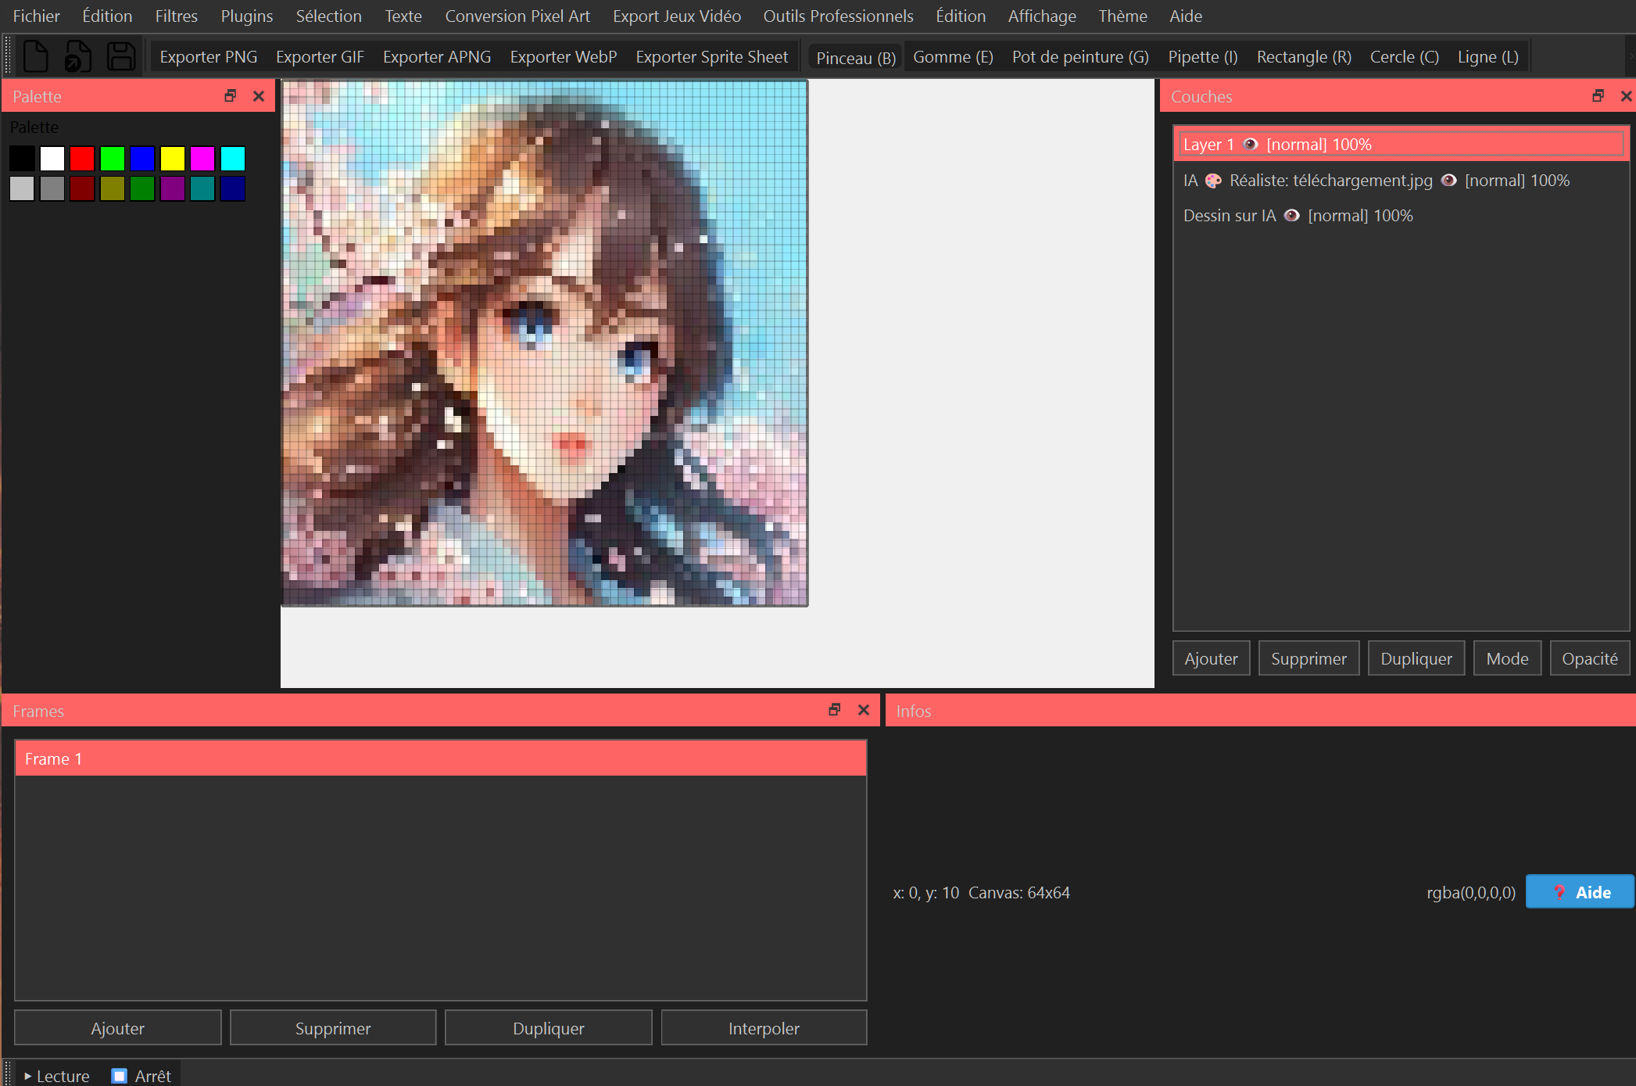Click the New file icon

point(36,56)
